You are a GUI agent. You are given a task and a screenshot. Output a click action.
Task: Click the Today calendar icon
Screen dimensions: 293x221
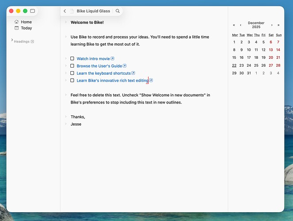point(17,28)
